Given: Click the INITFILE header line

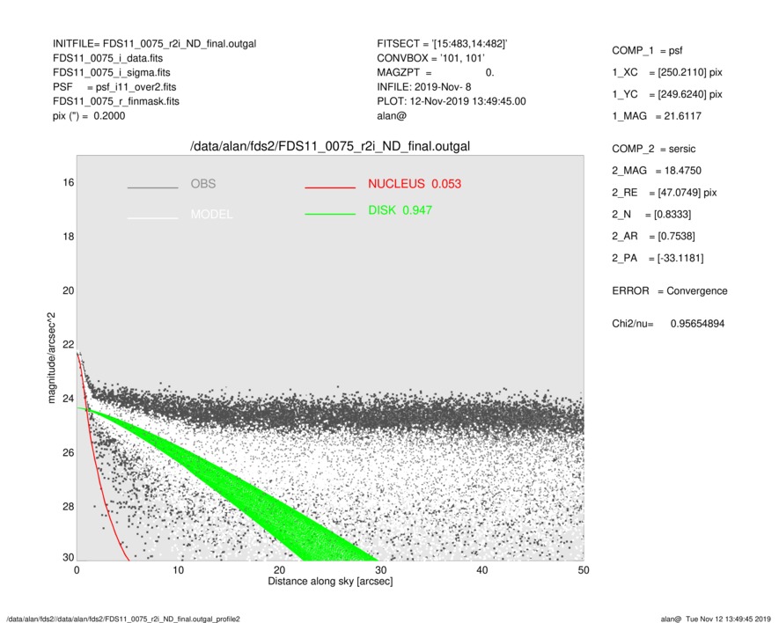Looking at the screenshot, I should coord(154,43).
